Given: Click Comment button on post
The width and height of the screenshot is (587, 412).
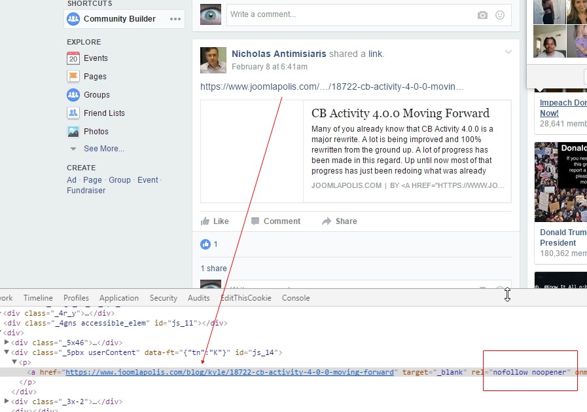Looking at the screenshot, I should (x=276, y=221).
